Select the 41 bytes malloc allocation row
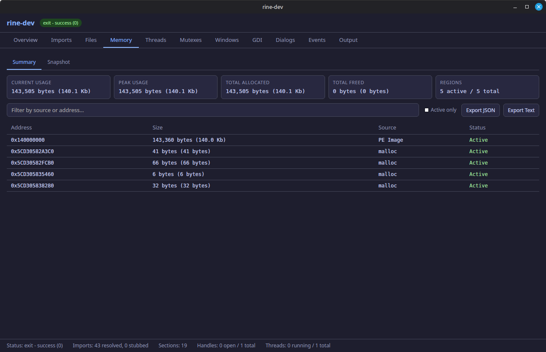546x352 pixels. (169, 151)
